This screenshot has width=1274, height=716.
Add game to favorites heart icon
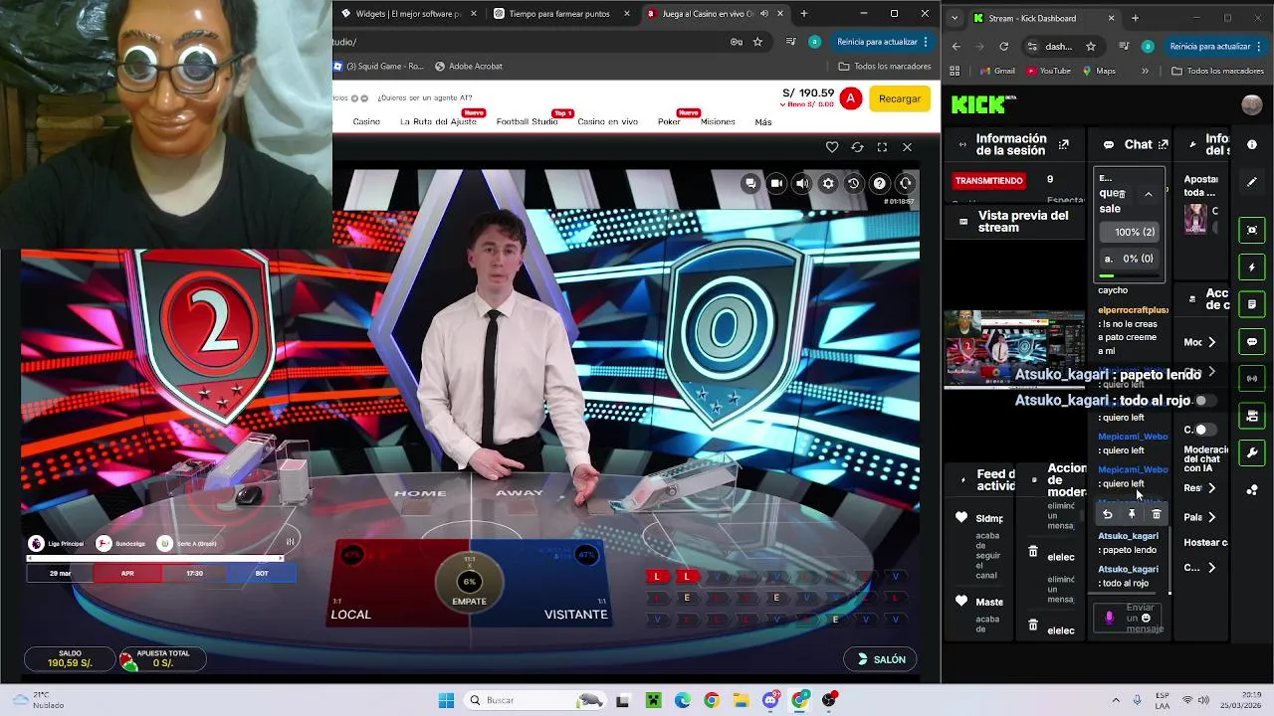832,147
